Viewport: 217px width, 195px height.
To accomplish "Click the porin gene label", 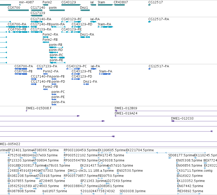I will point(53,7).
